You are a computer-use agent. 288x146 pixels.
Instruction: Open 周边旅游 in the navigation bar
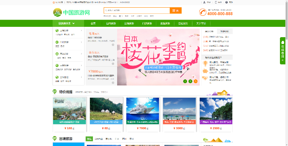147,23
